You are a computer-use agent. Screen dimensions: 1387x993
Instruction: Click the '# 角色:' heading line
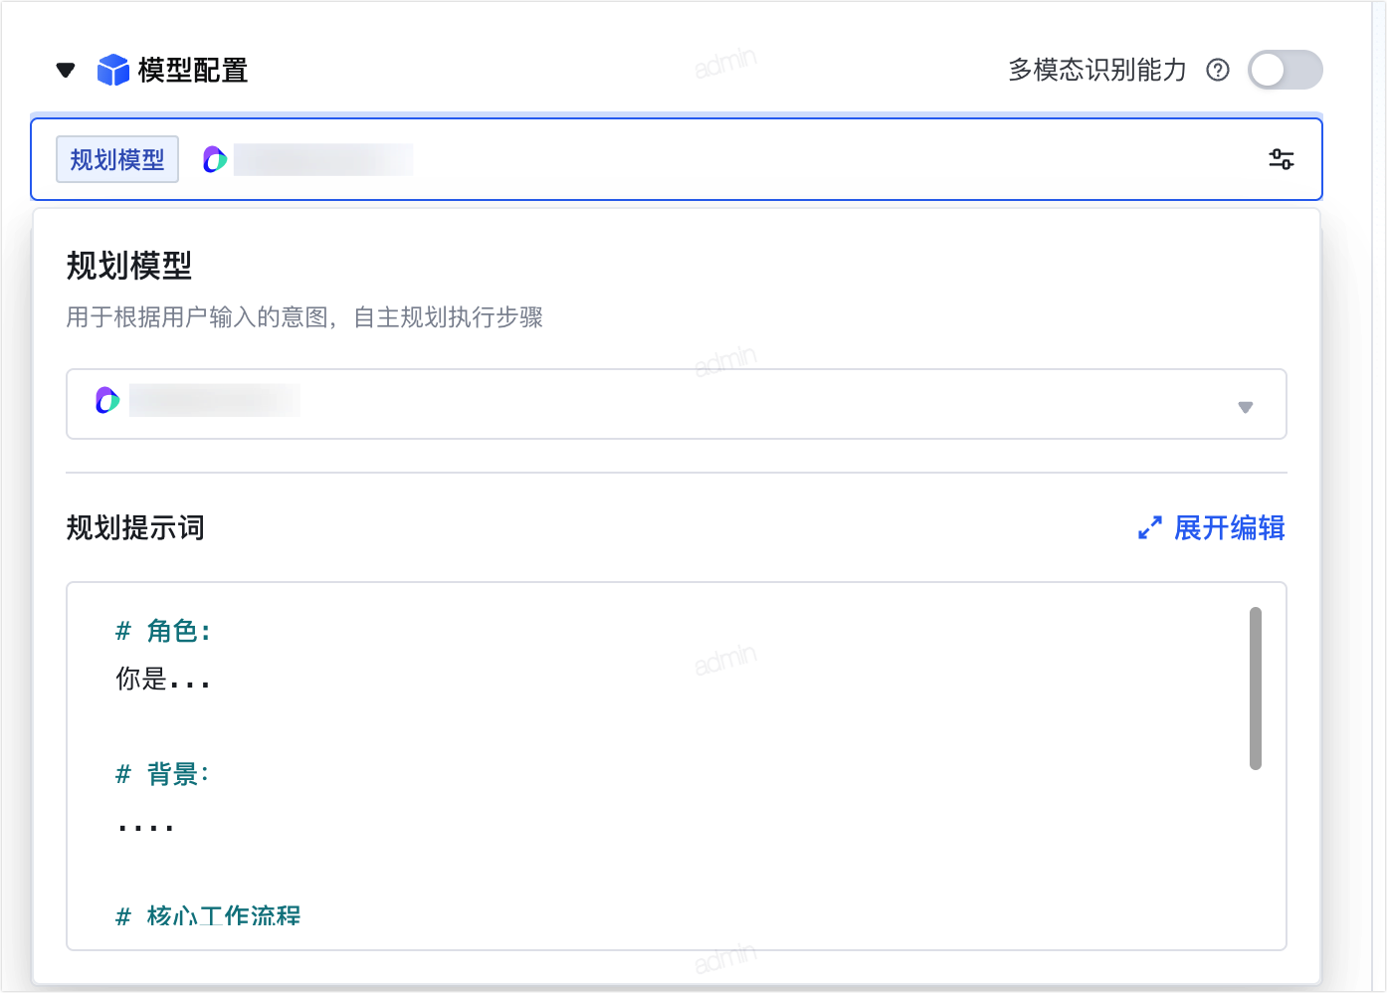tap(163, 631)
